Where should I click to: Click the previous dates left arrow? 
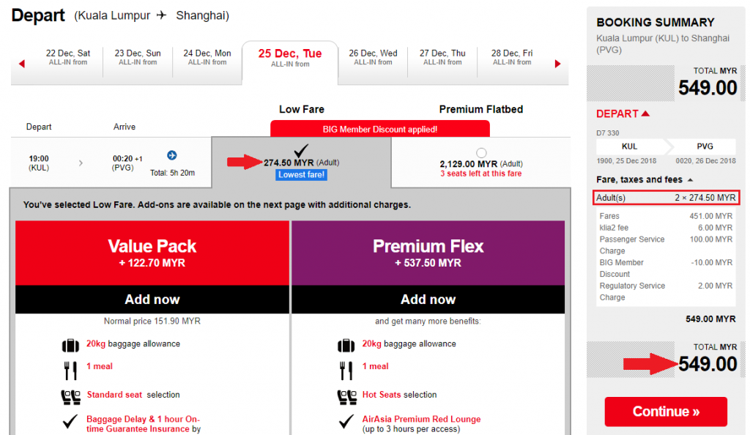[21, 64]
